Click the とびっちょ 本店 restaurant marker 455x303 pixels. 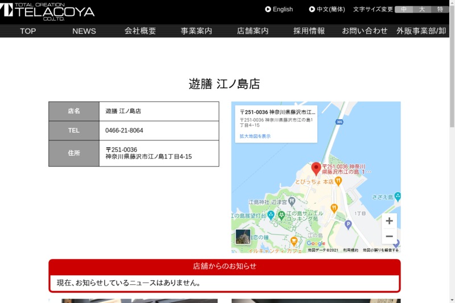tap(338, 181)
